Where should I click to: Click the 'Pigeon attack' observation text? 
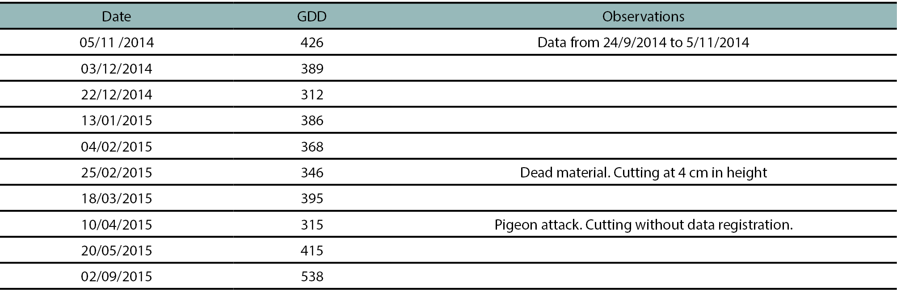pyautogui.click(x=643, y=225)
